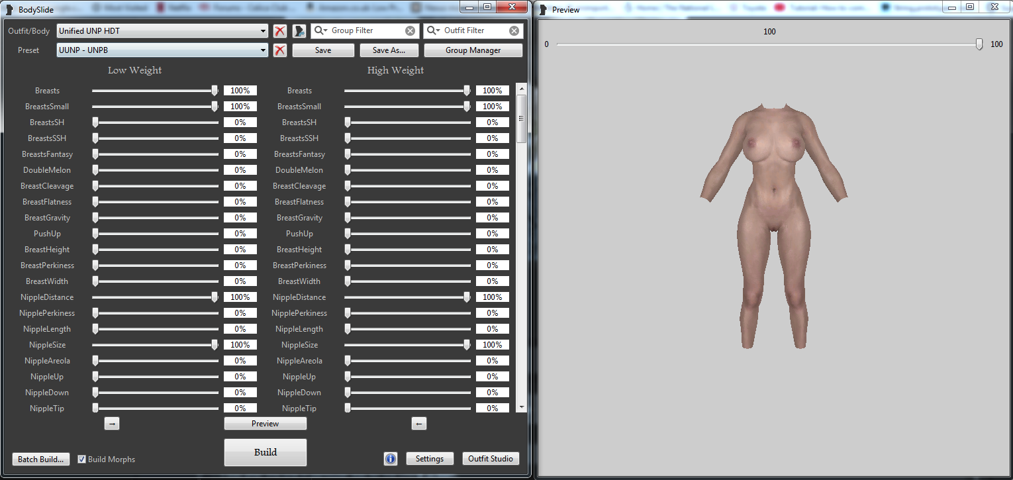This screenshot has width=1013, height=480.
Task: Click the slider list vertical scrollbar thumb
Action: tap(521, 119)
